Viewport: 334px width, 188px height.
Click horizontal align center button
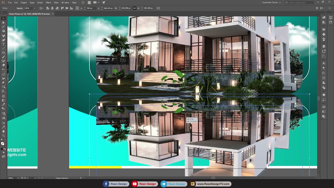(x=52, y=8)
